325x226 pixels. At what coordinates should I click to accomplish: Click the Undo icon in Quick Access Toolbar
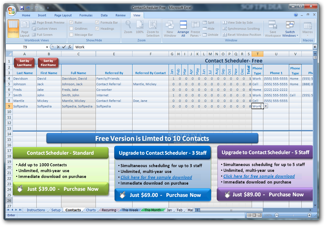(x=28, y=8)
